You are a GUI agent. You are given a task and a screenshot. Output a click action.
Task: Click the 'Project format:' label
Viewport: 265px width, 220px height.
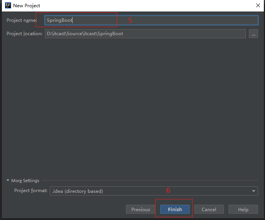(31, 191)
